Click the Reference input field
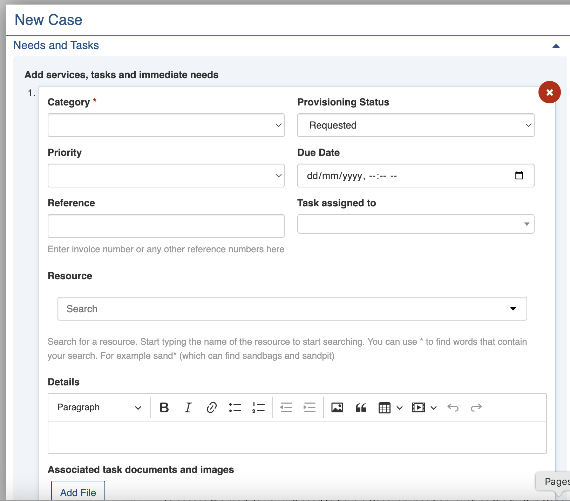The image size is (570, 501). [166, 226]
